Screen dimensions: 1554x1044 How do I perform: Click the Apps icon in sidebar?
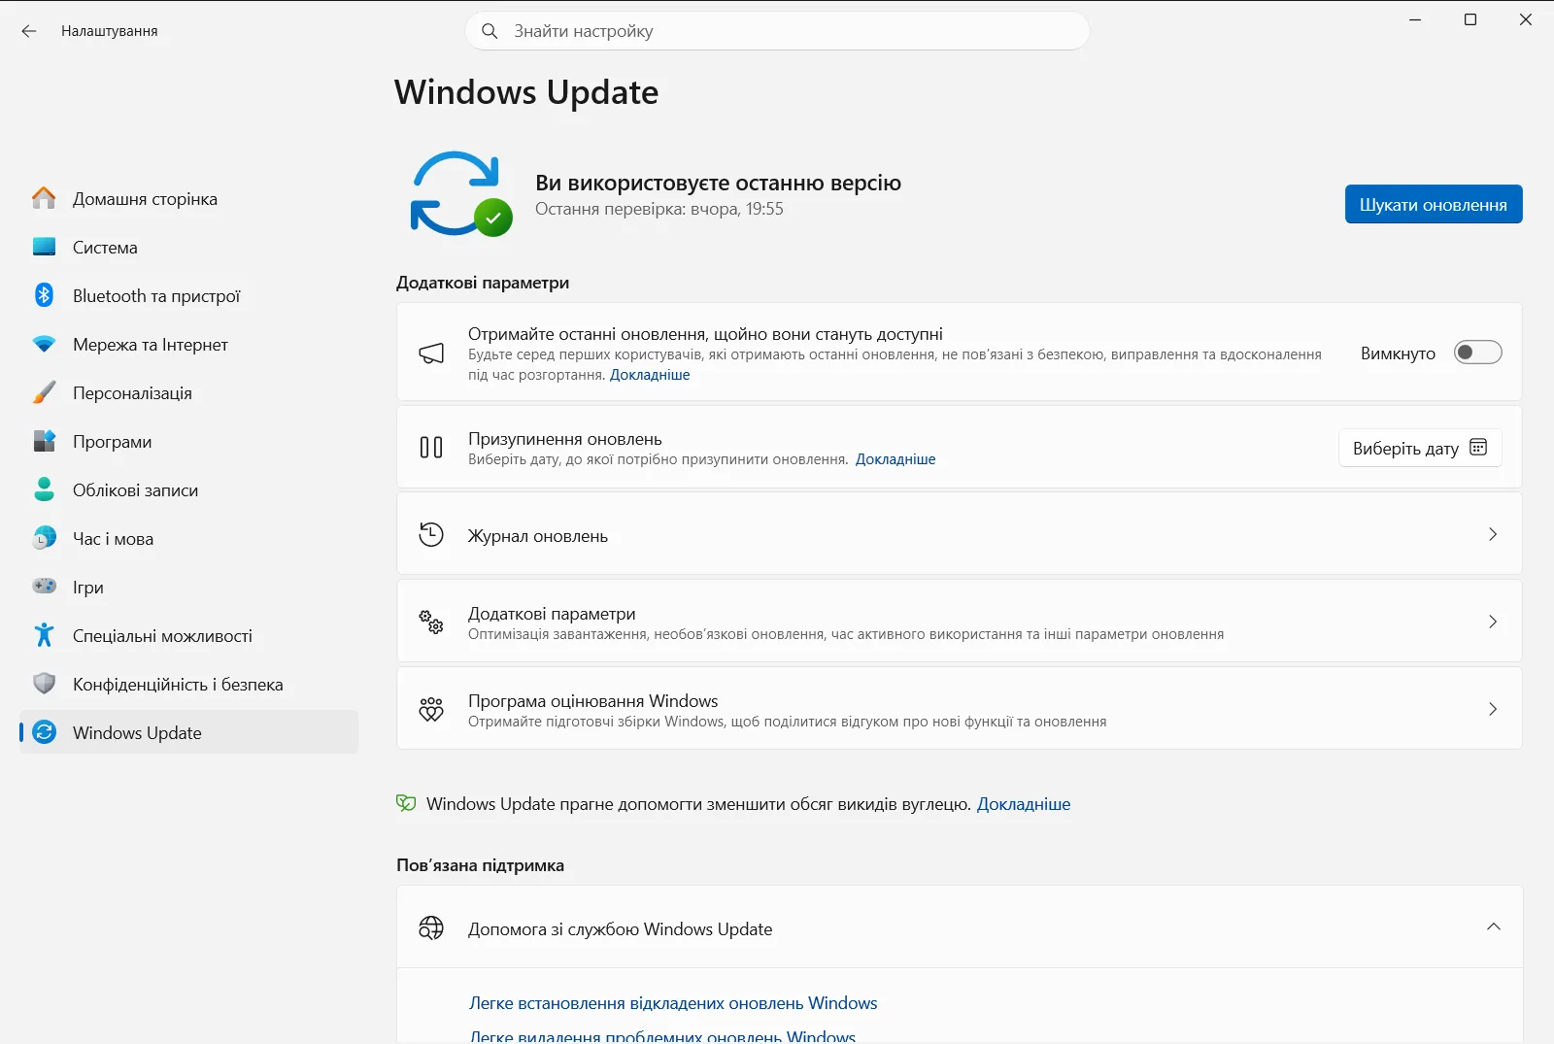pyautogui.click(x=44, y=441)
